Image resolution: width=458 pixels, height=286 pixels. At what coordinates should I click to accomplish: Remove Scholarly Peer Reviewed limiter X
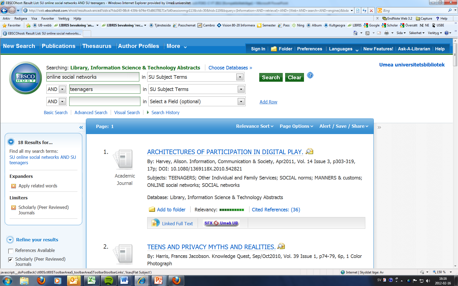tap(14, 208)
